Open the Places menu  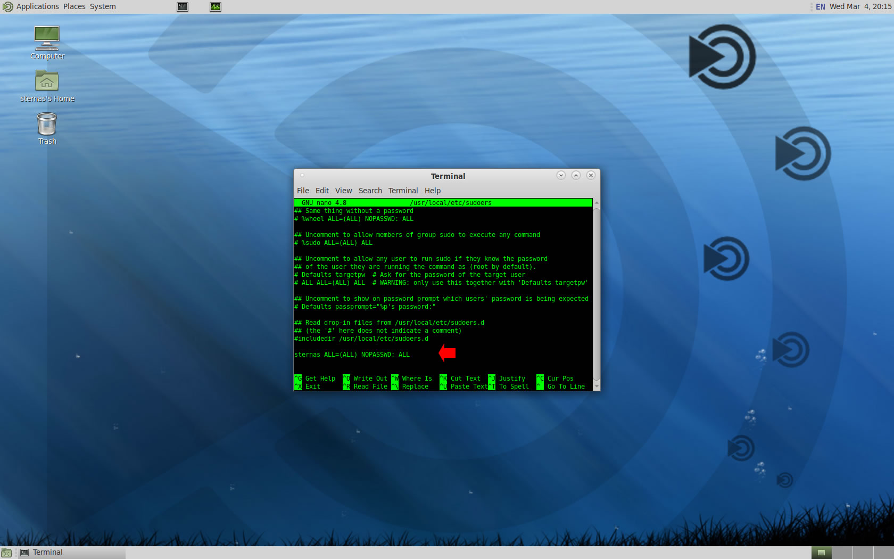tap(74, 6)
